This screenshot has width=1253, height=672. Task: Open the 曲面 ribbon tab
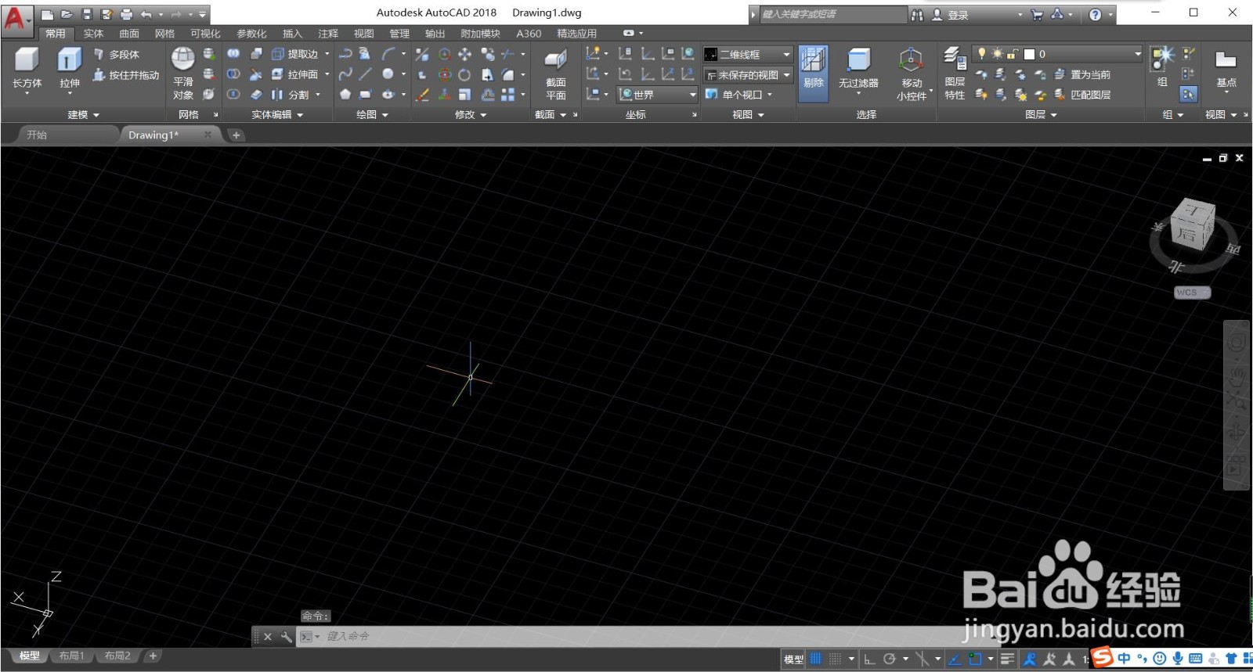[129, 34]
